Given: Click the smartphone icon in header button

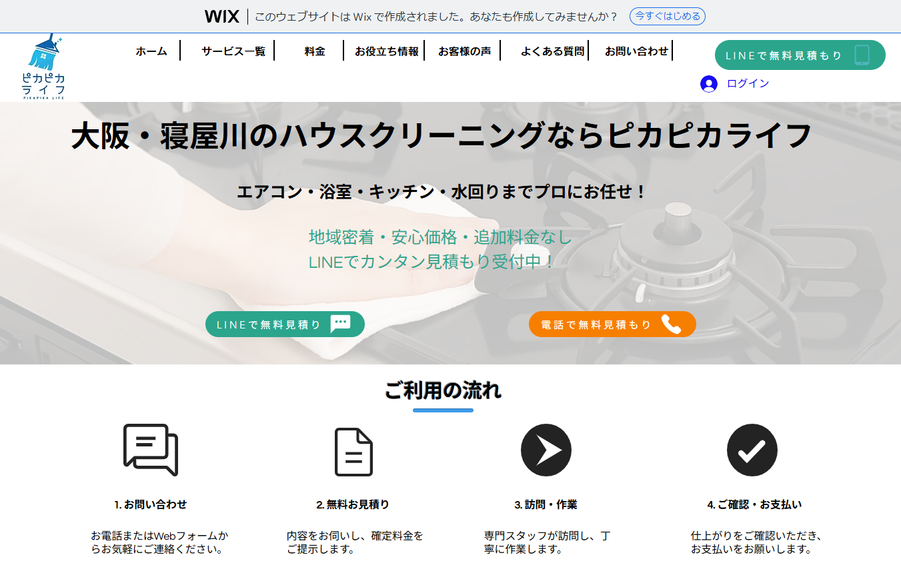Looking at the screenshot, I should (x=862, y=55).
